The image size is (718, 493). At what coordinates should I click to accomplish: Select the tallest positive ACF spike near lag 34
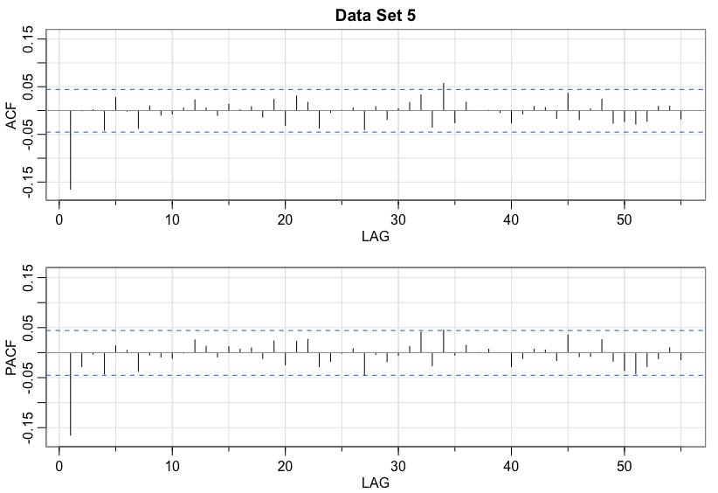pyautogui.click(x=444, y=95)
